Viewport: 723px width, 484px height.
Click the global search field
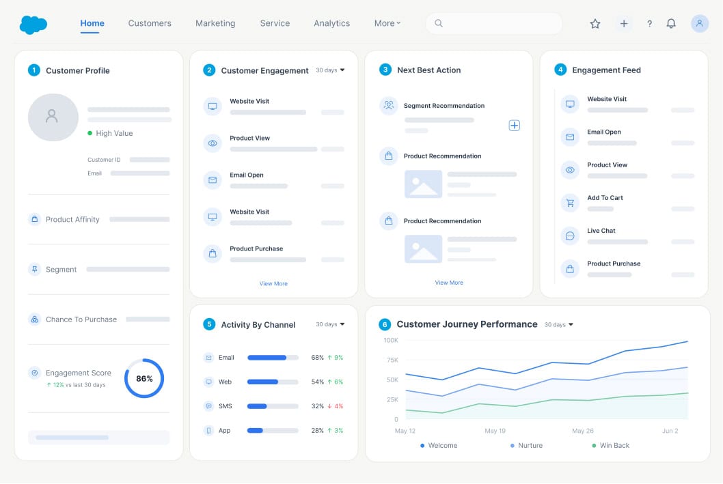[493, 23]
